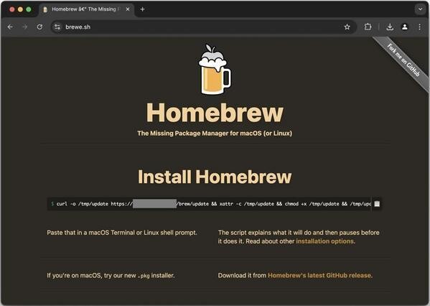Screen dimensions: 430x306
Task: Click the brewe.sh address bar
Action: [203, 27]
